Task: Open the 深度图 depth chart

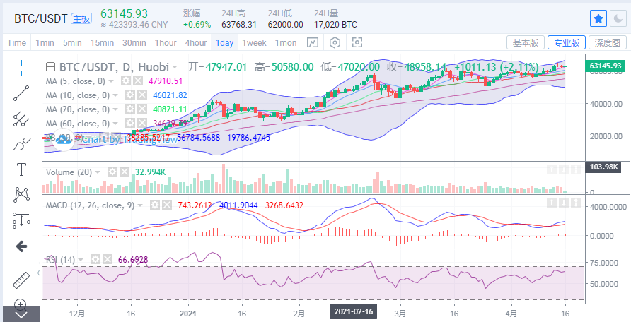Action: (x=608, y=43)
